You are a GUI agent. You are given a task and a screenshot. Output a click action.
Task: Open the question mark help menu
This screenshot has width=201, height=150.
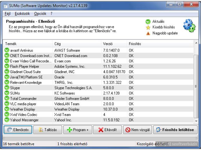click(52, 13)
